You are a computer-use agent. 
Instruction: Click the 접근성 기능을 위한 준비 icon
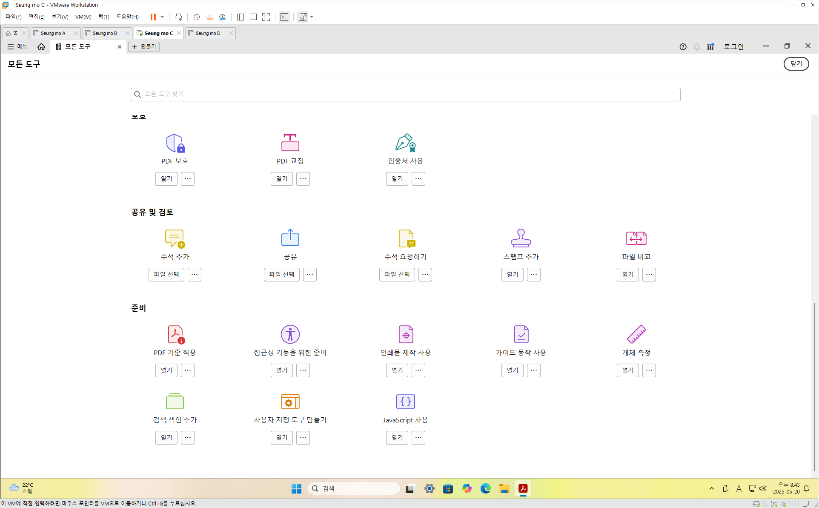point(290,334)
